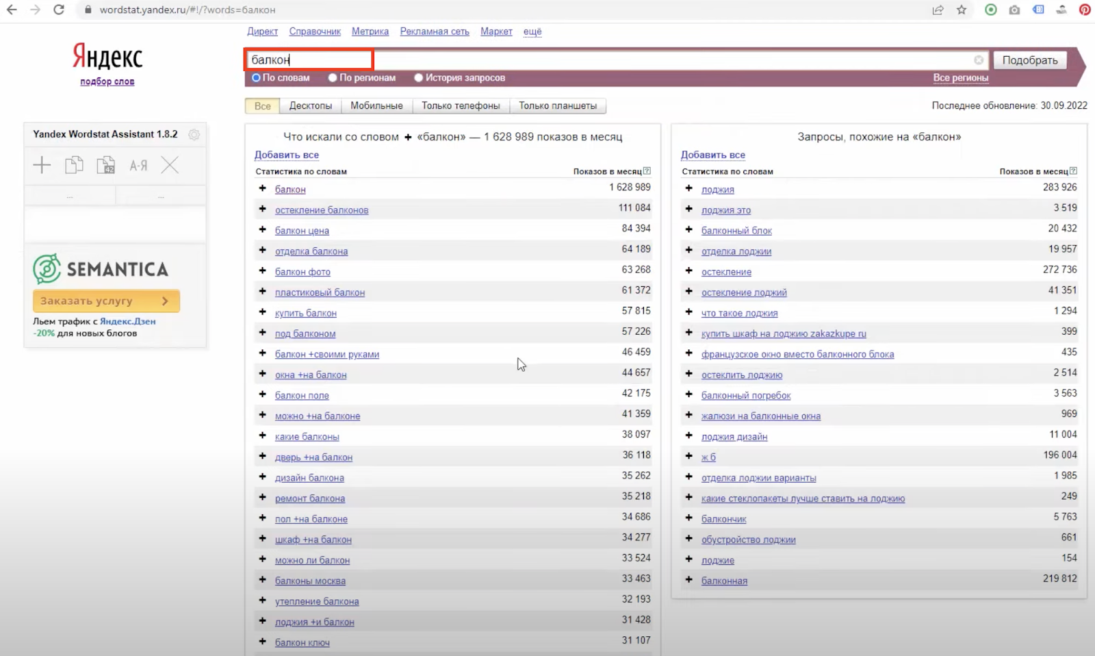Image resolution: width=1095 pixels, height=656 pixels.
Task: Expand the 'ещё' services menu
Action: click(x=532, y=31)
